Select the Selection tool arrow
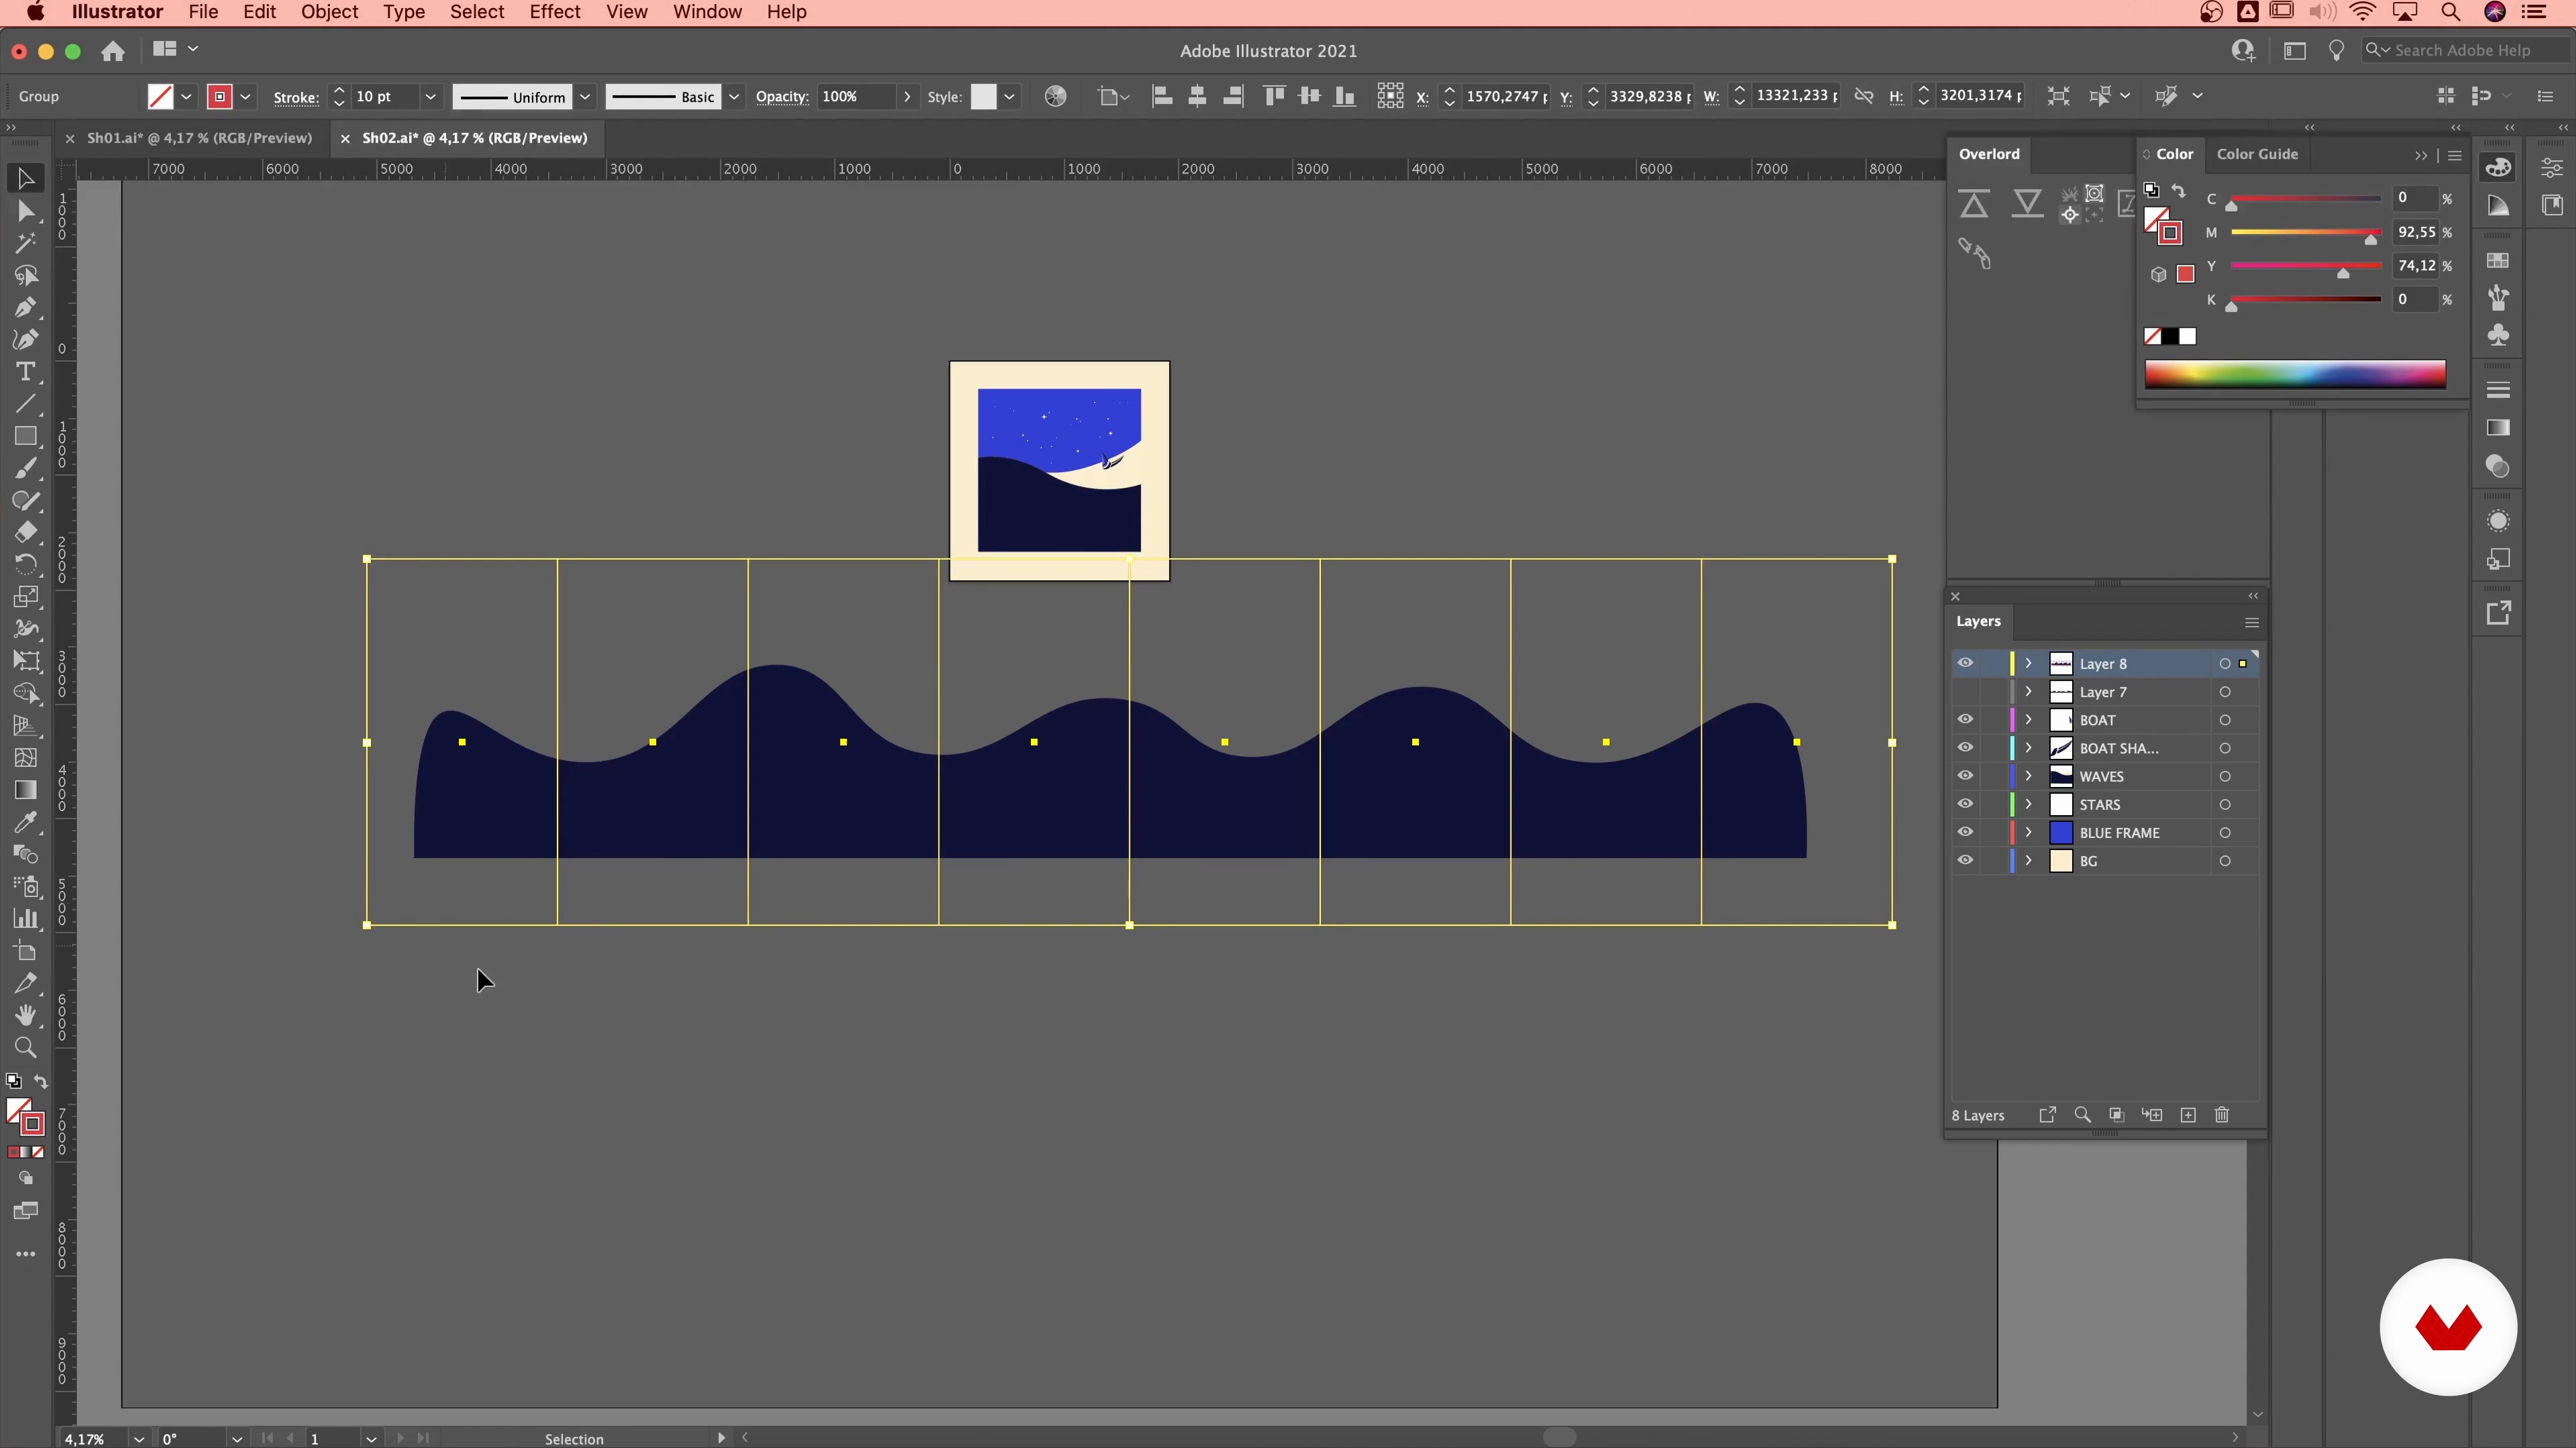2576x1448 pixels. click(x=26, y=179)
